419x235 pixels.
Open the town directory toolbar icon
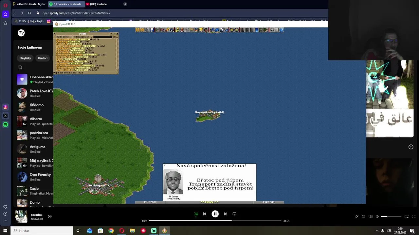tap(162, 30)
